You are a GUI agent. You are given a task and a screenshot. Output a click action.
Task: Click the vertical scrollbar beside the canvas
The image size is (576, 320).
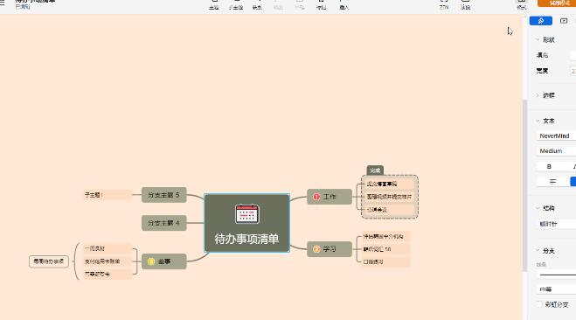click(x=524, y=185)
